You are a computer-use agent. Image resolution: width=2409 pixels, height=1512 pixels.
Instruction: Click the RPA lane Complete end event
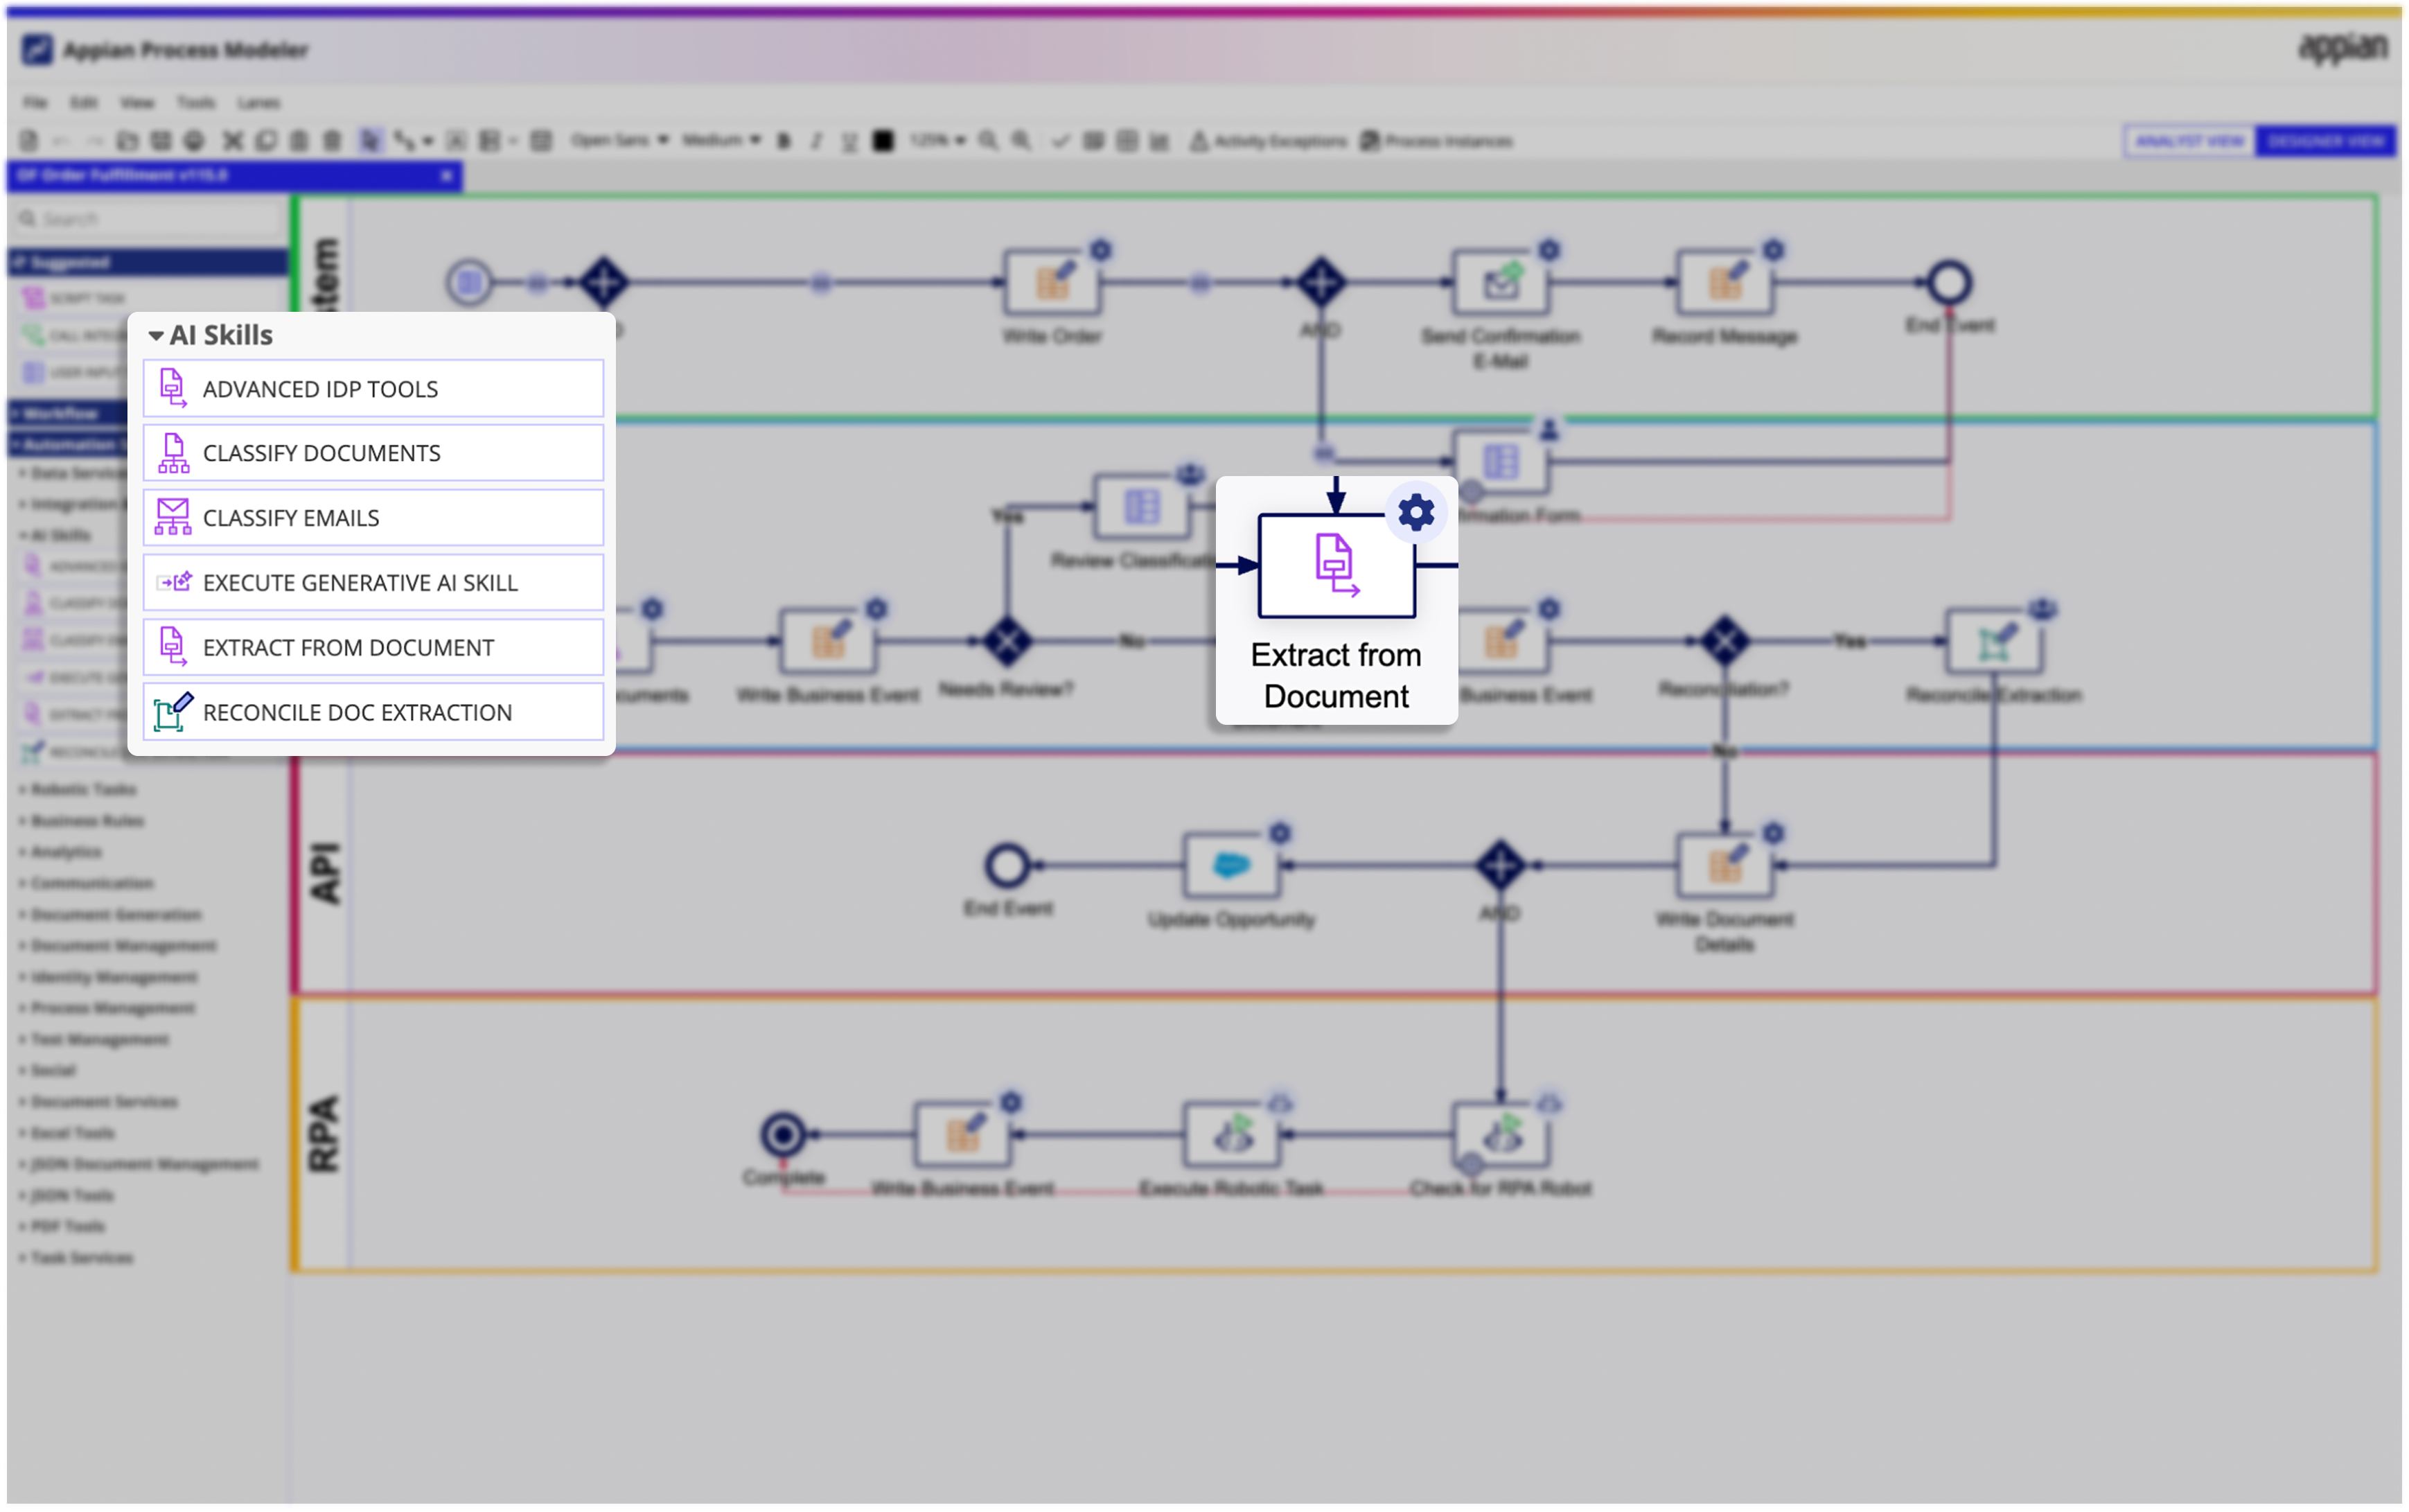[783, 1135]
